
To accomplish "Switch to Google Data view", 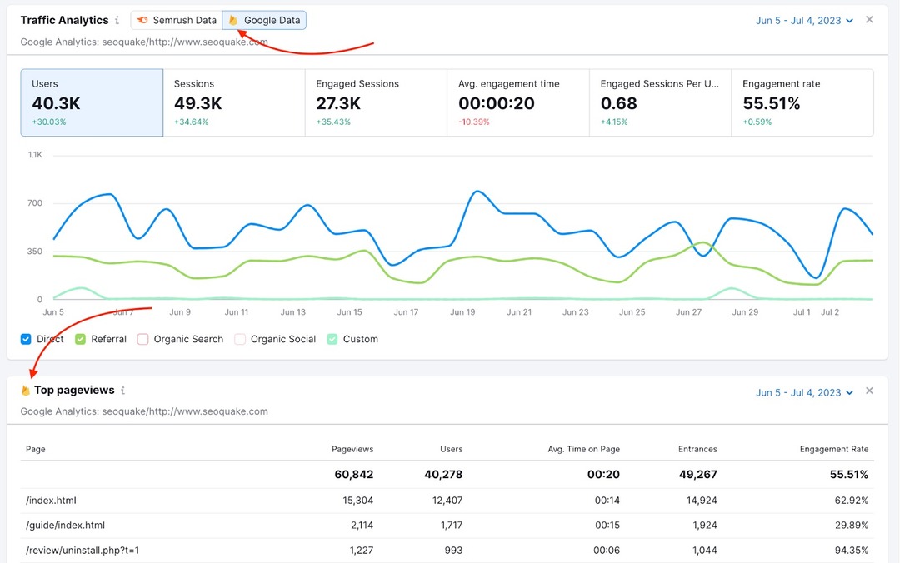I will 264,19.
